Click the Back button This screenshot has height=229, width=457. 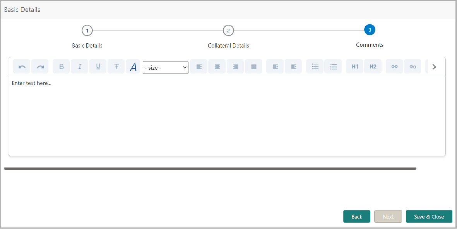click(356, 216)
